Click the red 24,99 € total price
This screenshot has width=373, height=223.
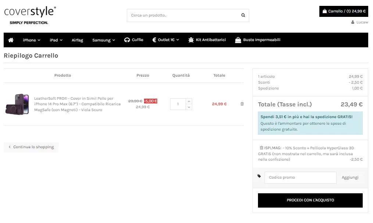pos(219,104)
